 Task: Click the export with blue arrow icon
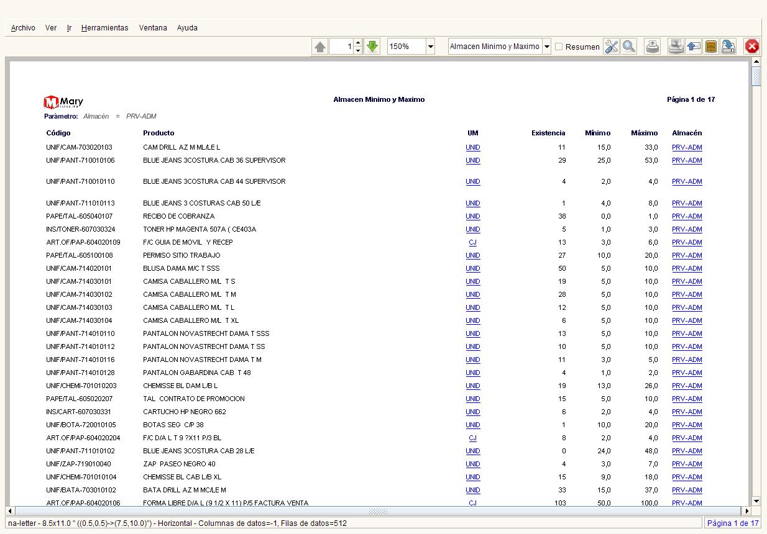728,47
